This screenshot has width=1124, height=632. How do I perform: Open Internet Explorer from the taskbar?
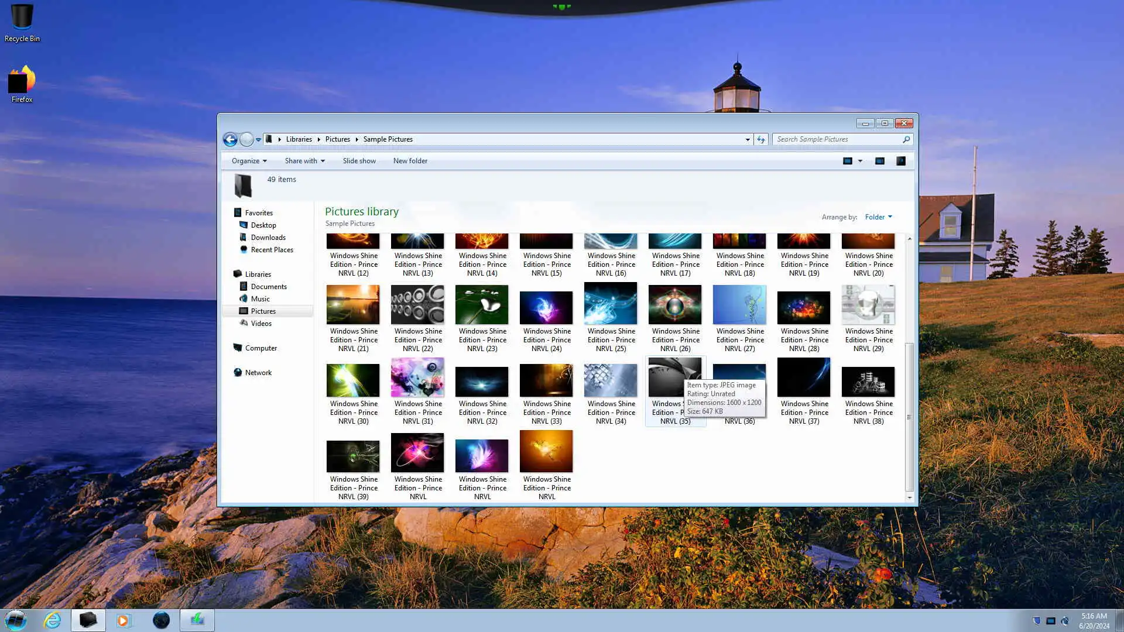(53, 620)
